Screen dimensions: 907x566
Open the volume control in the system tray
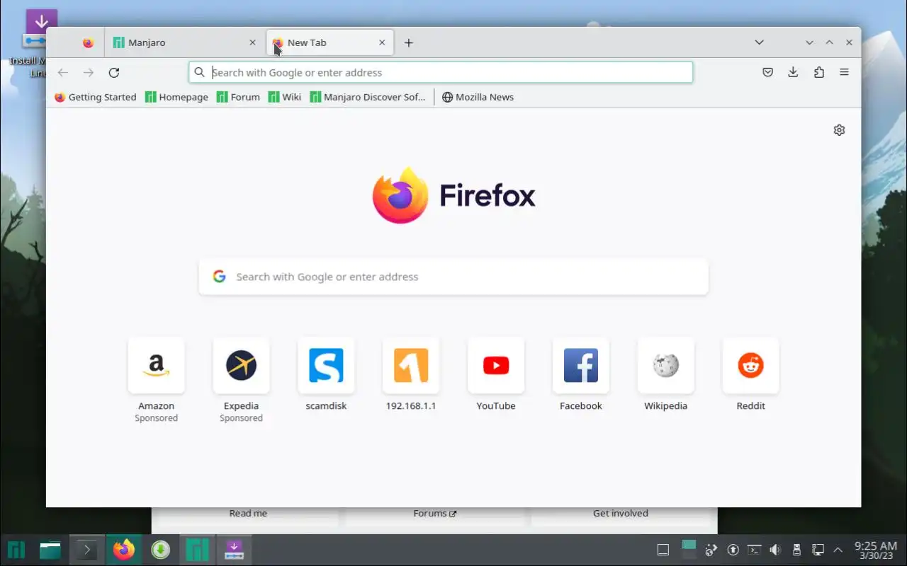coord(775,550)
